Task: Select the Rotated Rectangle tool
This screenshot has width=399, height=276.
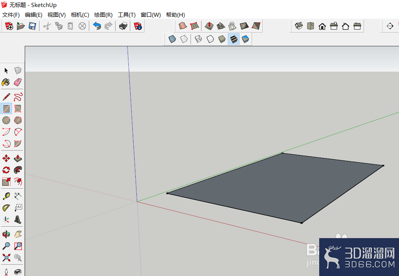Action: click(x=18, y=108)
